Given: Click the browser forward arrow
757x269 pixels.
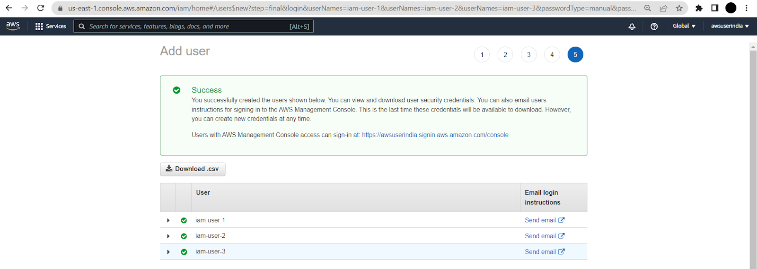Looking at the screenshot, I should 25,8.
